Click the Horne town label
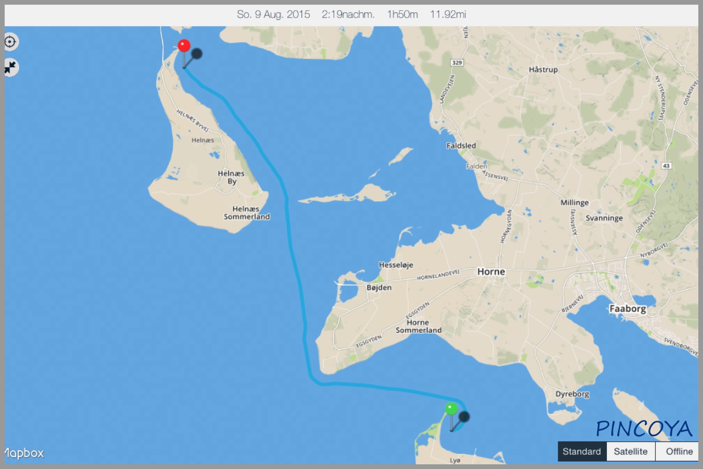The image size is (703, 469). (491, 272)
